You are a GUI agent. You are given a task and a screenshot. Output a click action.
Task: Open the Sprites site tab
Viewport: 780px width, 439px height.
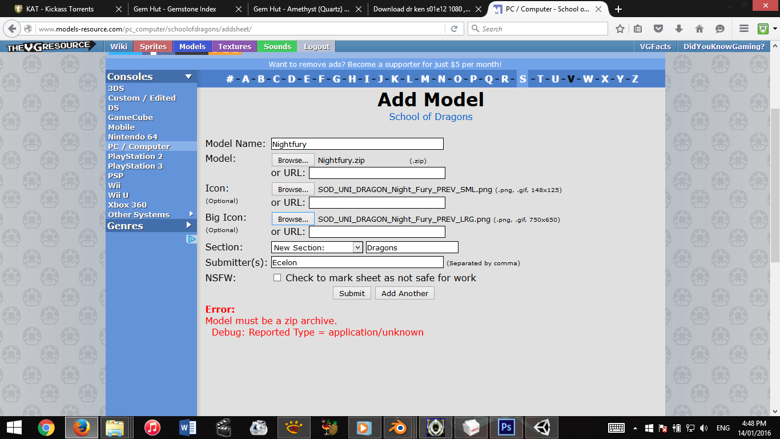click(153, 47)
